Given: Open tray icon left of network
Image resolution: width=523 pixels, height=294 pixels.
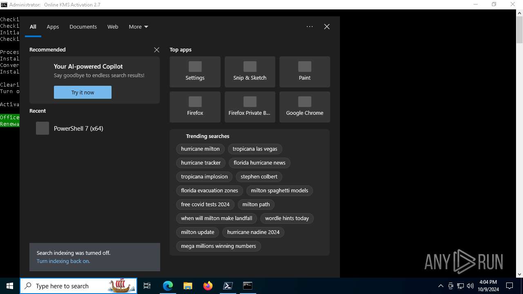Looking at the screenshot, I should pyautogui.click(x=451, y=286).
